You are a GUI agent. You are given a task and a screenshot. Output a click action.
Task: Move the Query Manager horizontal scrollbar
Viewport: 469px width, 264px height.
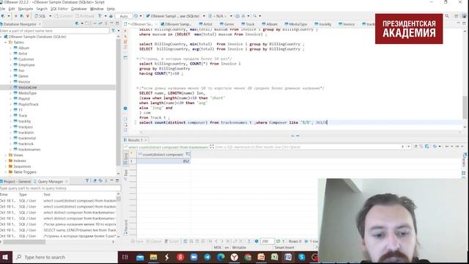coord(24,242)
